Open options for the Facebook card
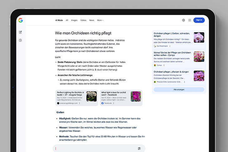 [x=114, y=103]
